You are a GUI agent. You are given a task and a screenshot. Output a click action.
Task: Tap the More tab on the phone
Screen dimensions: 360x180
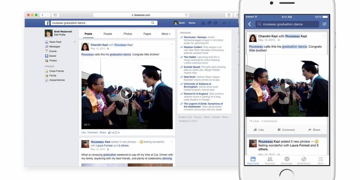[x=321, y=160]
